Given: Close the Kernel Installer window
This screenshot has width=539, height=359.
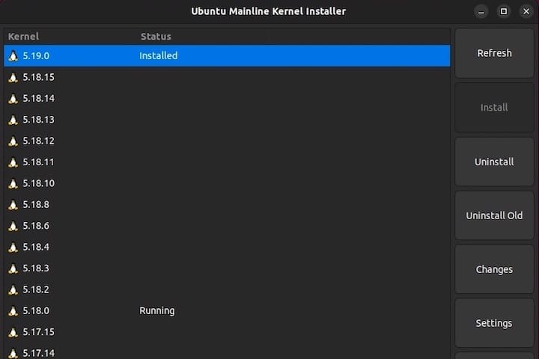Looking at the screenshot, I should pyautogui.click(x=526, y=12).
